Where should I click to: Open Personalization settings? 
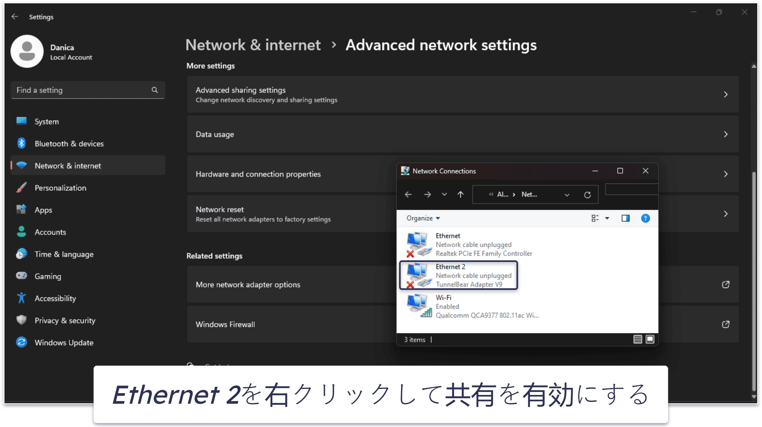click(88, 188)
